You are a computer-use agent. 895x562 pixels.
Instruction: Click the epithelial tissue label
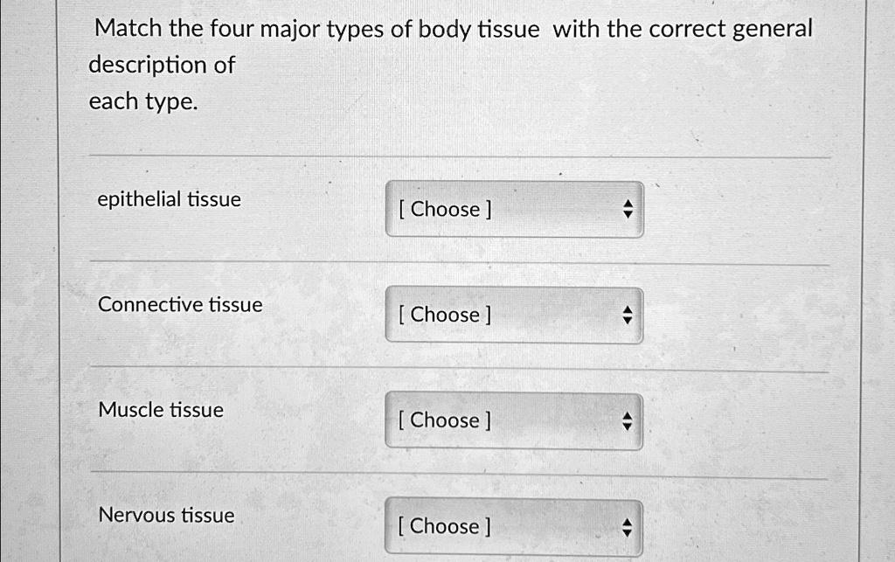point(169,199)
